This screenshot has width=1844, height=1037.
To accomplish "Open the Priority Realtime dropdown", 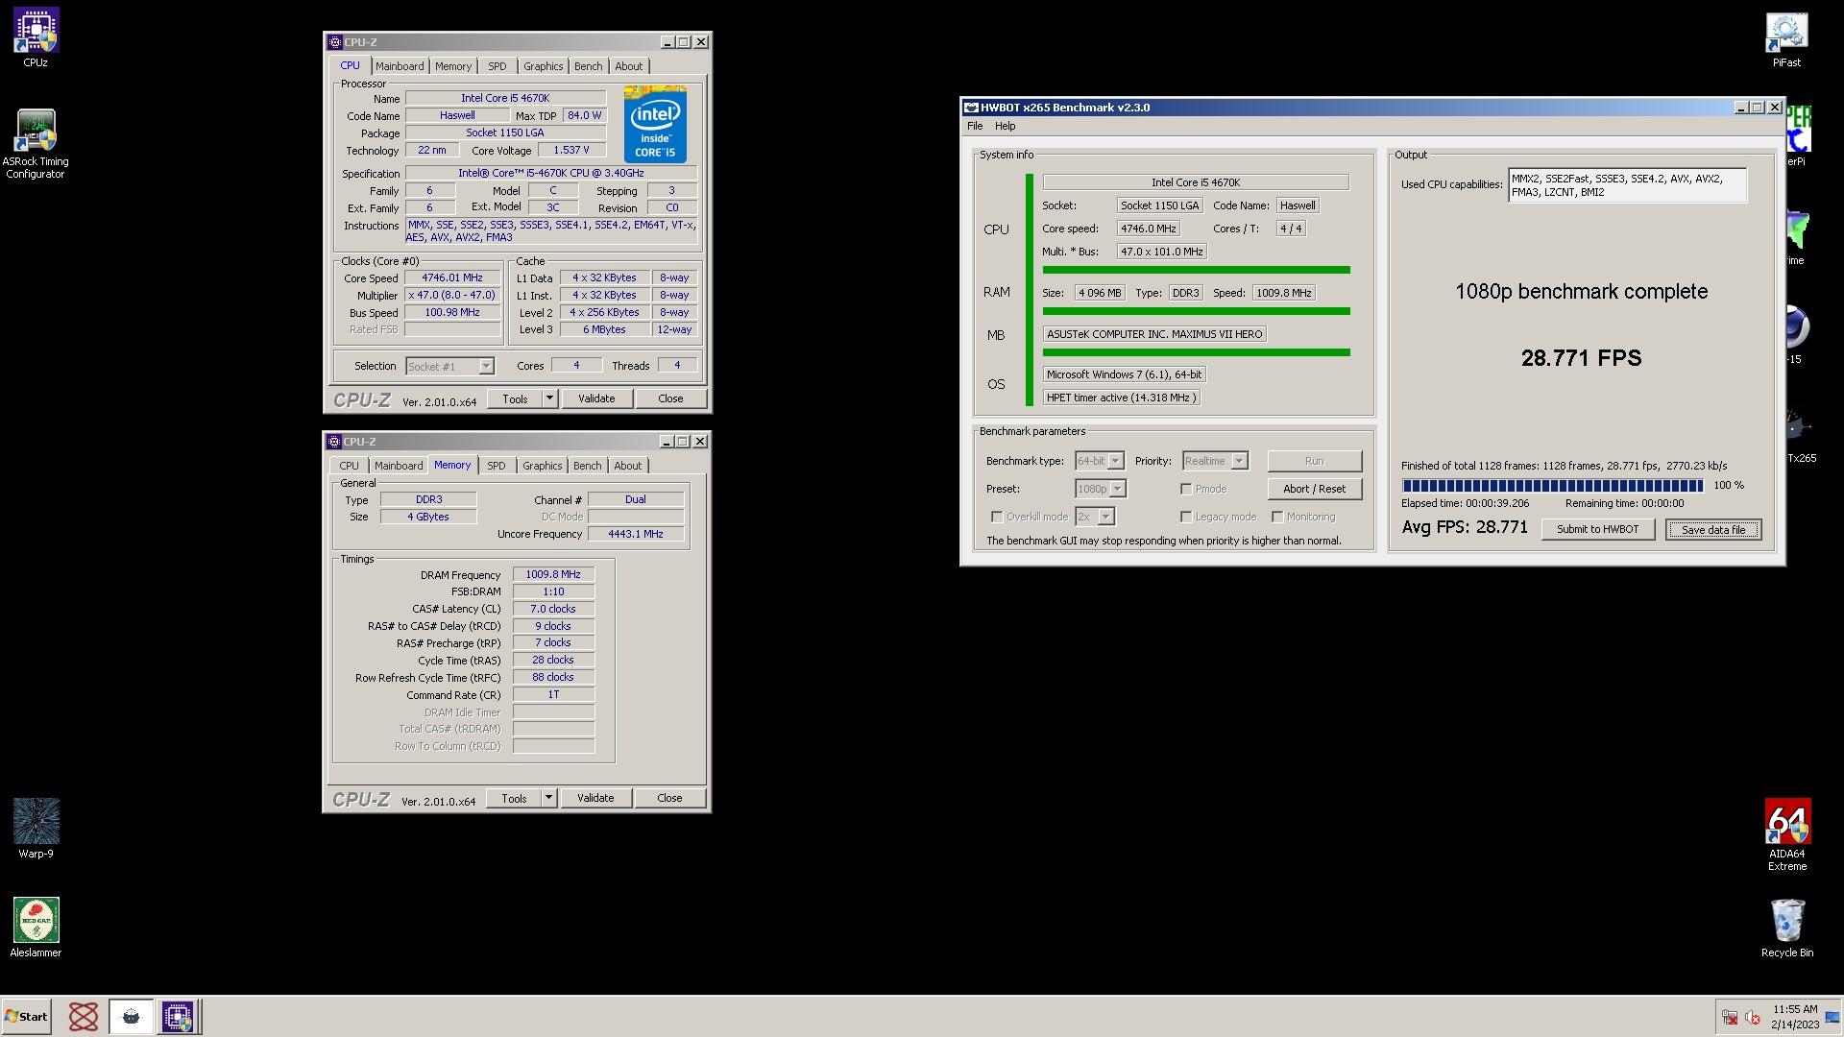I will point(1240,461).
